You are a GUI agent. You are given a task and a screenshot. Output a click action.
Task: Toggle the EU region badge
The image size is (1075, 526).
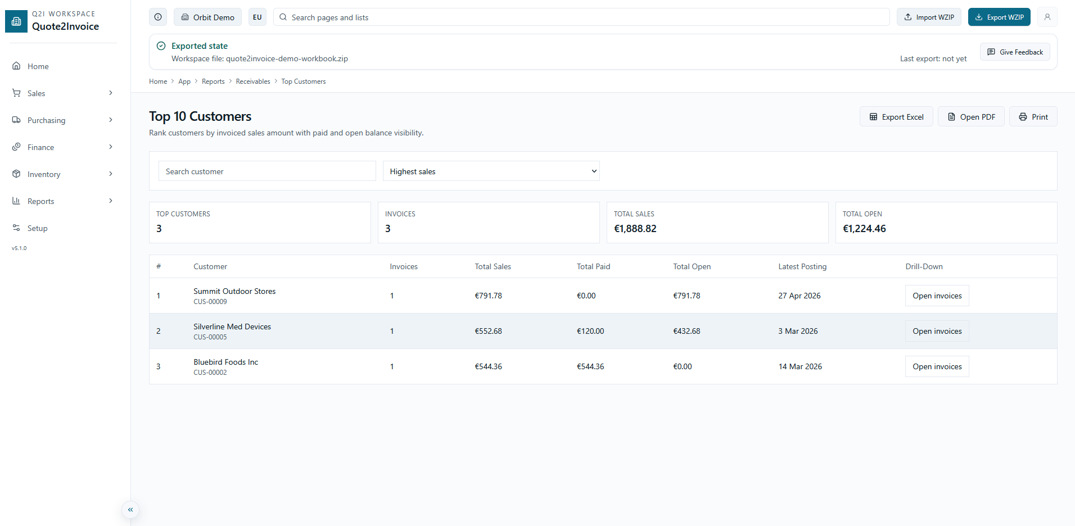(x=257, y=17)
